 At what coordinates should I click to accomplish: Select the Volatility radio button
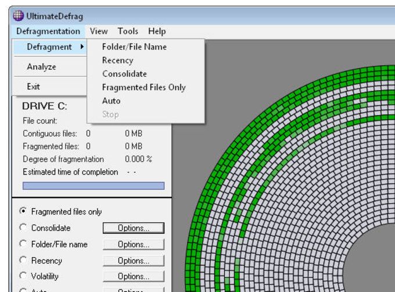click(x=23, y=276)
